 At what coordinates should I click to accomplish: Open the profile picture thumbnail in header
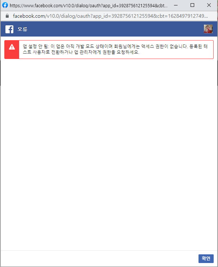coord(208,29)
